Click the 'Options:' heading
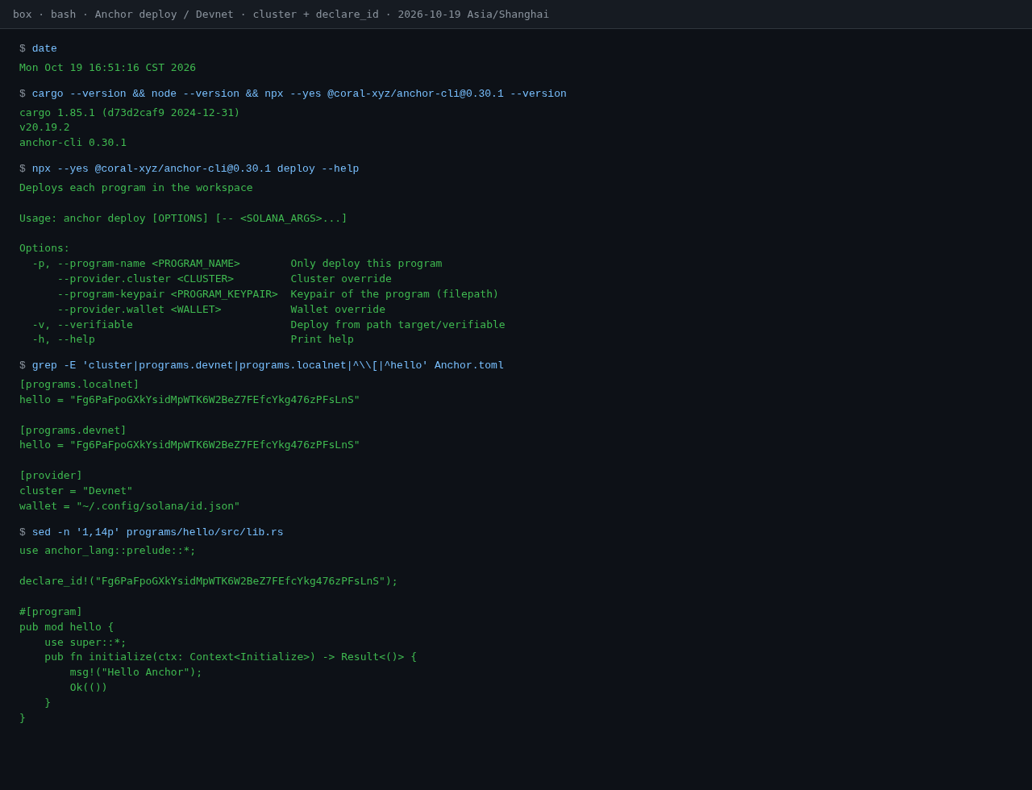 [x=44, y=248]
